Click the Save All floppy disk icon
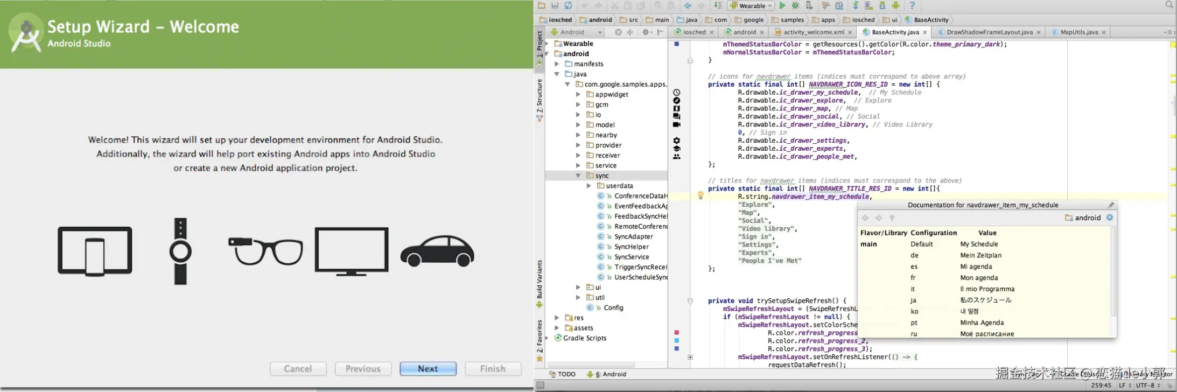Screen dimensions: 1177x392 [555, 6]
